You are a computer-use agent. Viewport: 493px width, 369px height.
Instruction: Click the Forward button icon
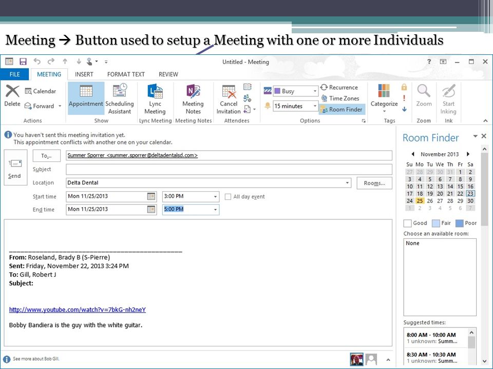coord(28,106)
